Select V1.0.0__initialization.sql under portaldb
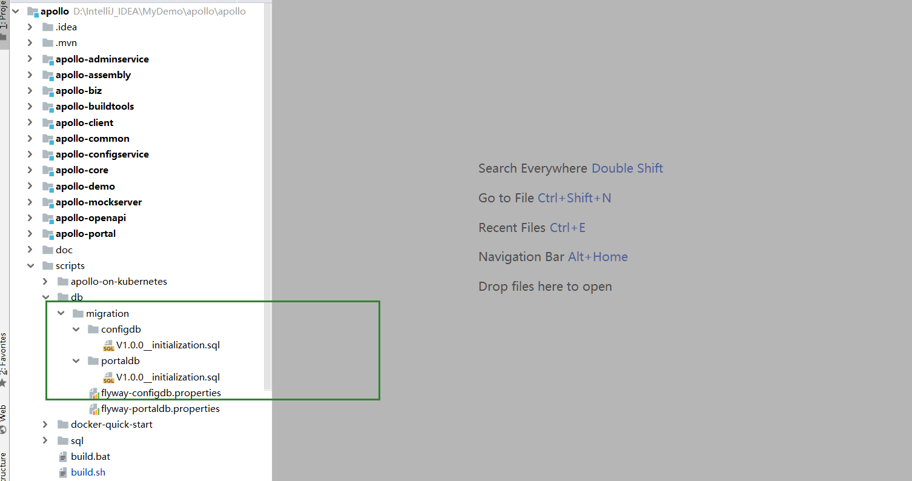Screen dimensions: 912x481 (168, 377)
